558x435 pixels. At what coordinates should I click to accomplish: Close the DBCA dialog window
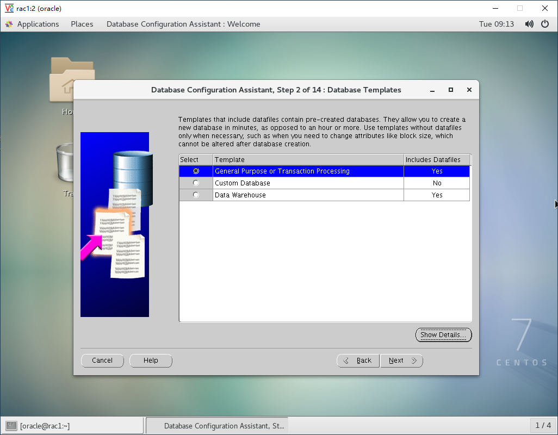tap(469, 90)
